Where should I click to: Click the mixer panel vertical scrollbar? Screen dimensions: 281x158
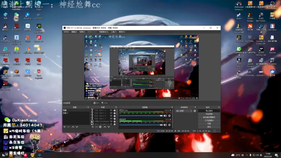(x=172, y=119)
